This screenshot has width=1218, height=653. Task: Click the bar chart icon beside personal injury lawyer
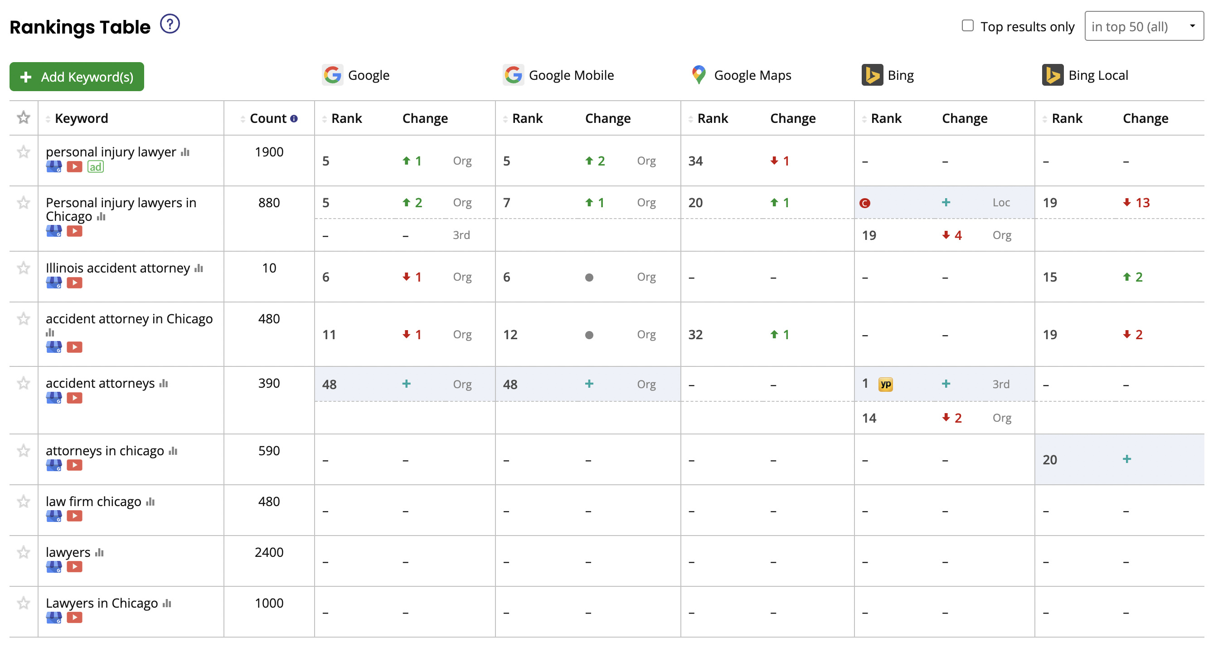point(185,152)
